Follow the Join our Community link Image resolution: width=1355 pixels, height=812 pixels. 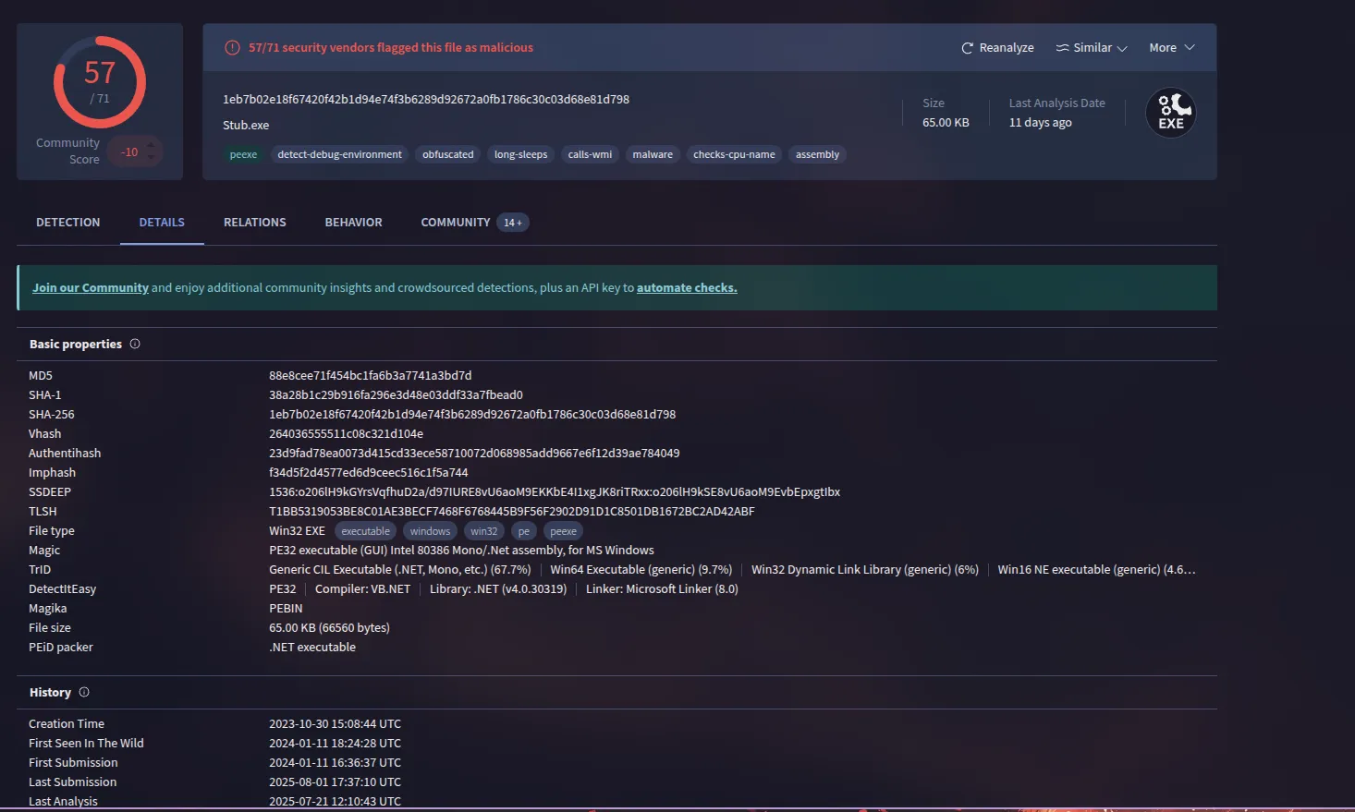(x=91, y=288)
